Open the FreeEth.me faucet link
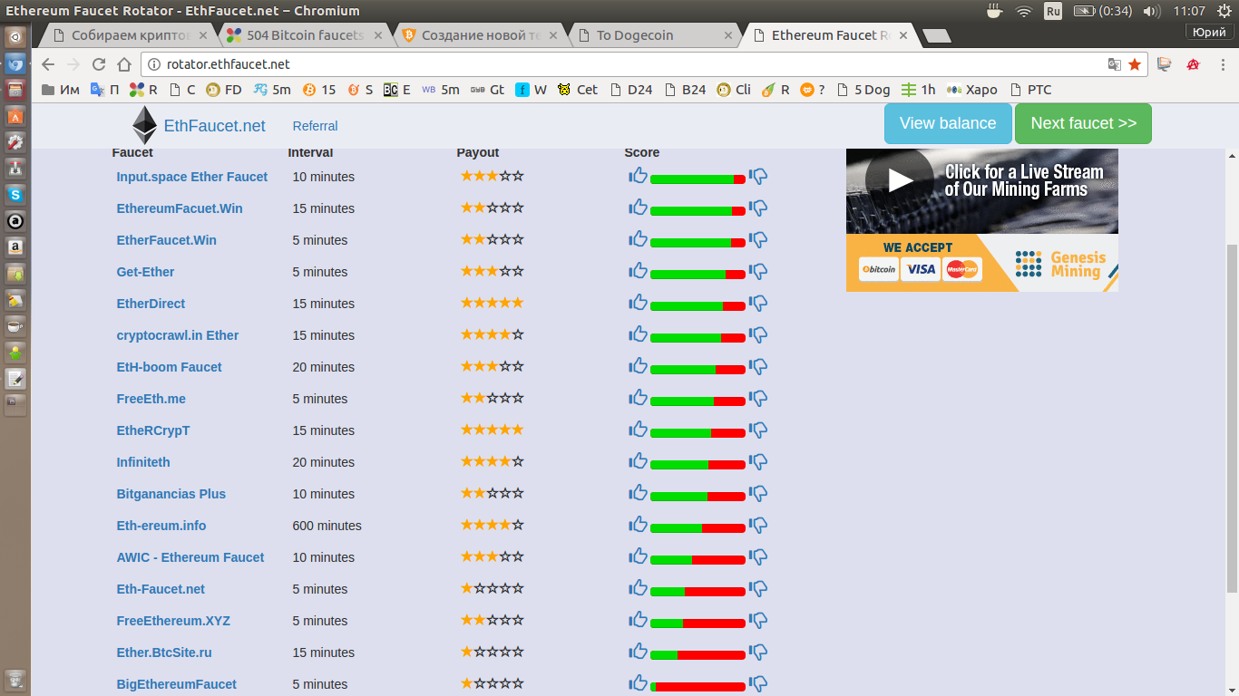This screenshot has width=1239, height=696. pos(151,399)
